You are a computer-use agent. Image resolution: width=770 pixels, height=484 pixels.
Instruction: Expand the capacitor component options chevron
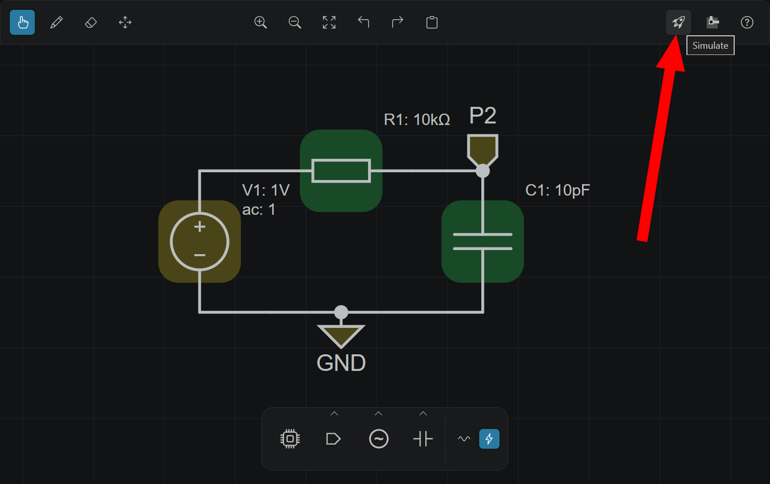[x=423, y=414]
